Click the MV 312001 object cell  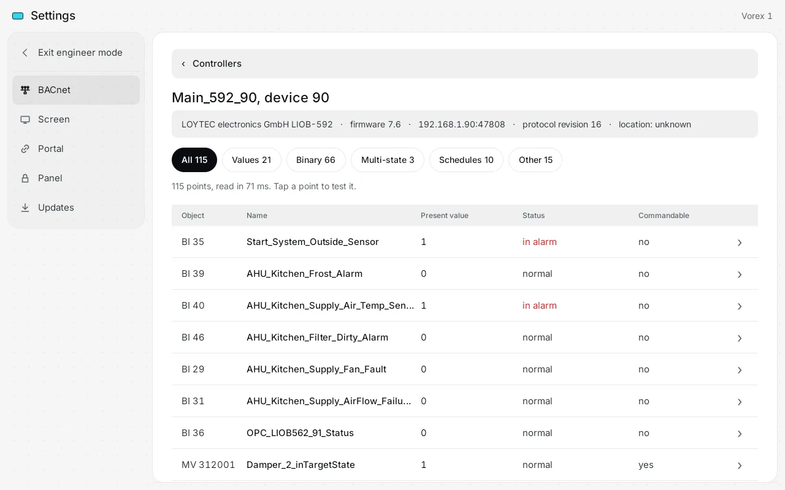click(209, 465)
